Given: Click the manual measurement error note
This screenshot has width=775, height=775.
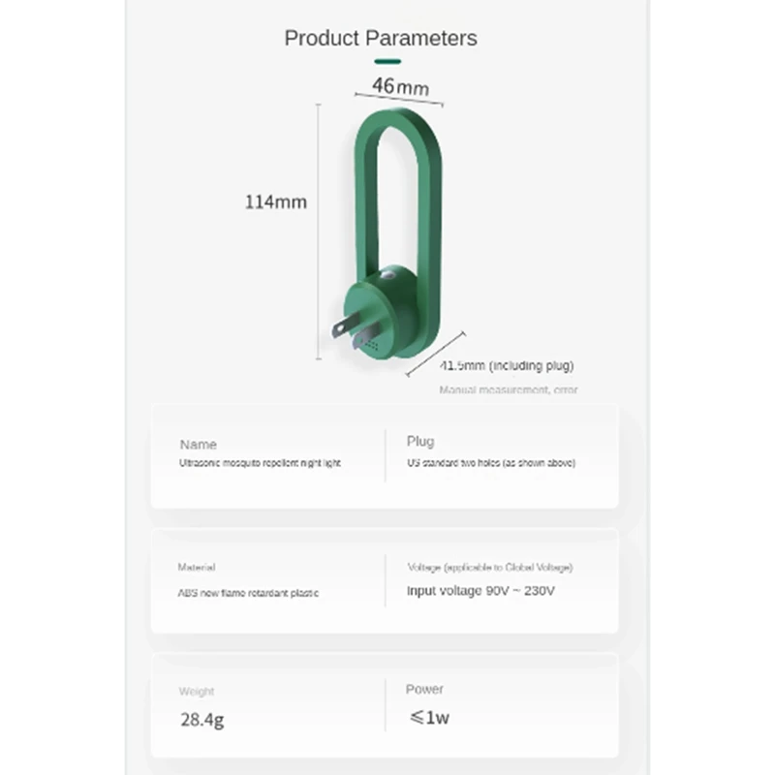Looking at the screenshot, I should [x=508, y=390].
